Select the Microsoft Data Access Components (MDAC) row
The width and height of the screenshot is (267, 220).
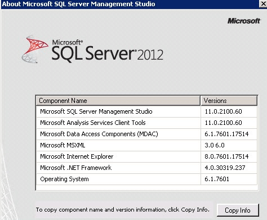pos(146,134)
